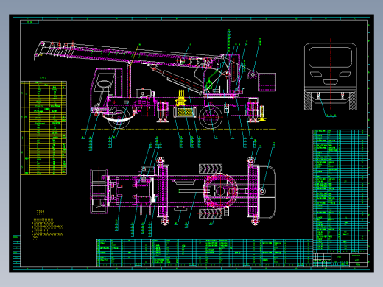The height and width of the screenshot is (287, 383).
Task: Click the windshield in the rear view drawing
Action: [330, 57]
